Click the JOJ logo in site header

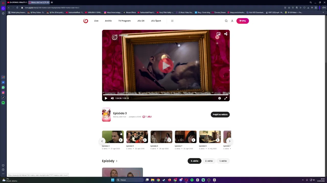pyautogui.click(x=86, y=21)
